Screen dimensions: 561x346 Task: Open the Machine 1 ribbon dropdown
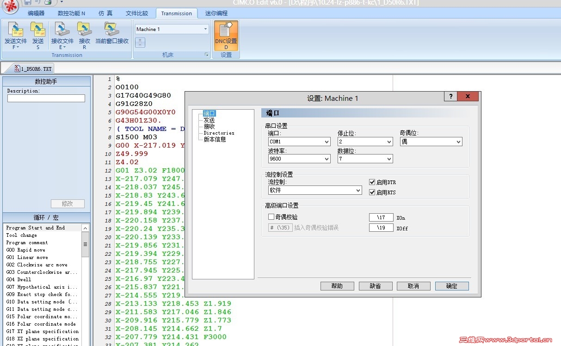click(205, 29)
